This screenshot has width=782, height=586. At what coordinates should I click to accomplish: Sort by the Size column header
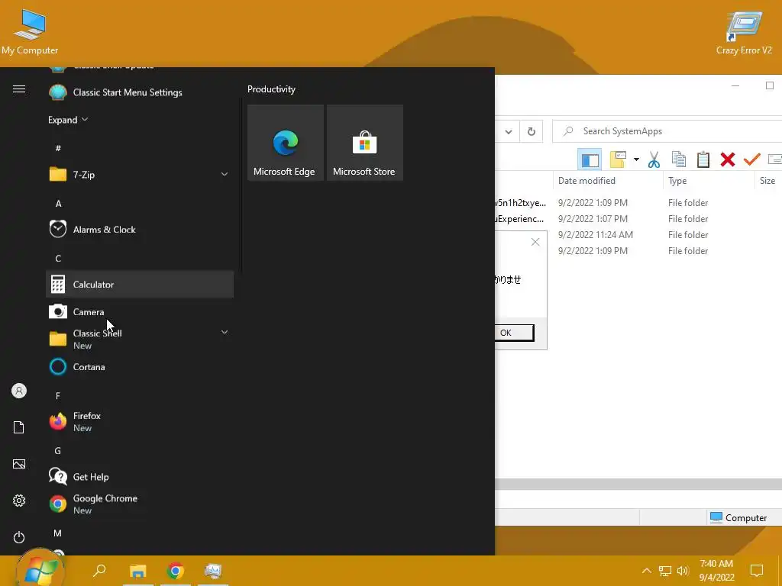[x=768, y=181]
